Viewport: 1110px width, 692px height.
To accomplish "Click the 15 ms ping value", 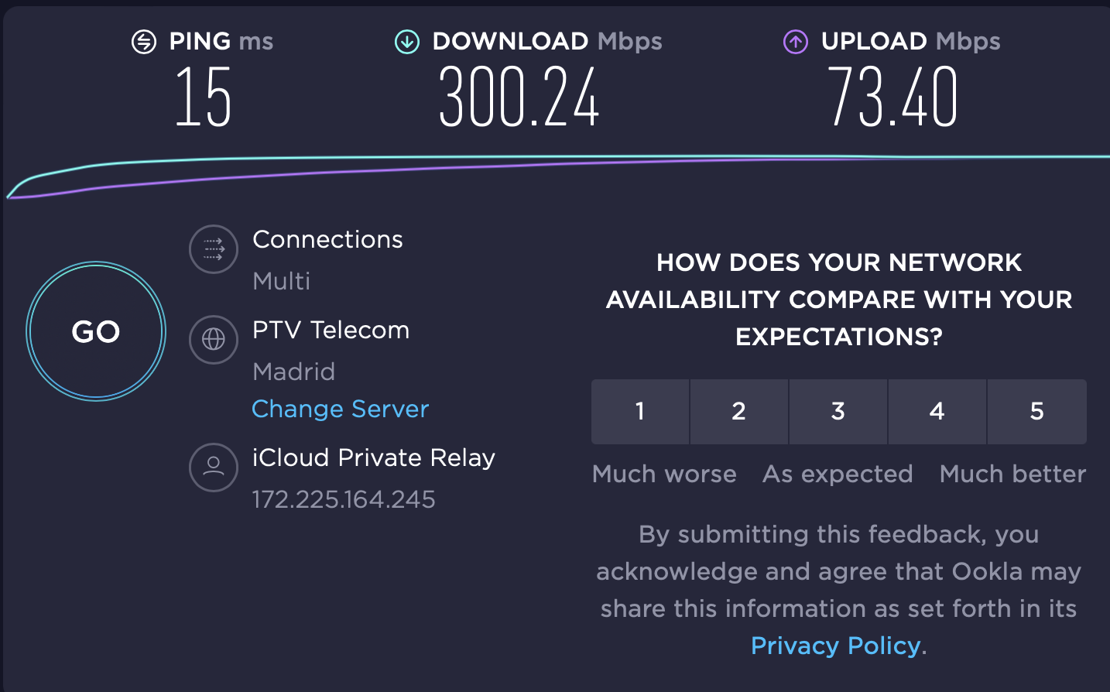I will click(x=203, y=98).
